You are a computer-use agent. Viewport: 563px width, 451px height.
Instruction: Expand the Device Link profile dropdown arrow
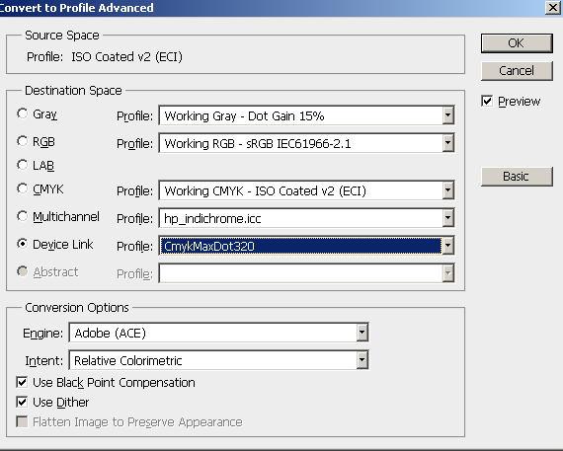tap(447, 246)
